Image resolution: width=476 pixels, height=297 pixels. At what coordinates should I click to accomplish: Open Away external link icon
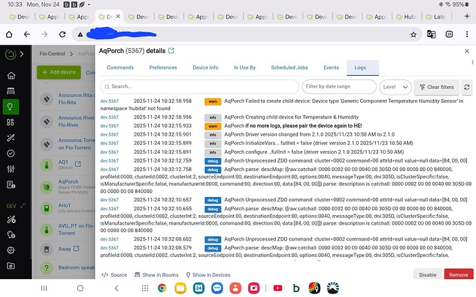coord(76,249)
